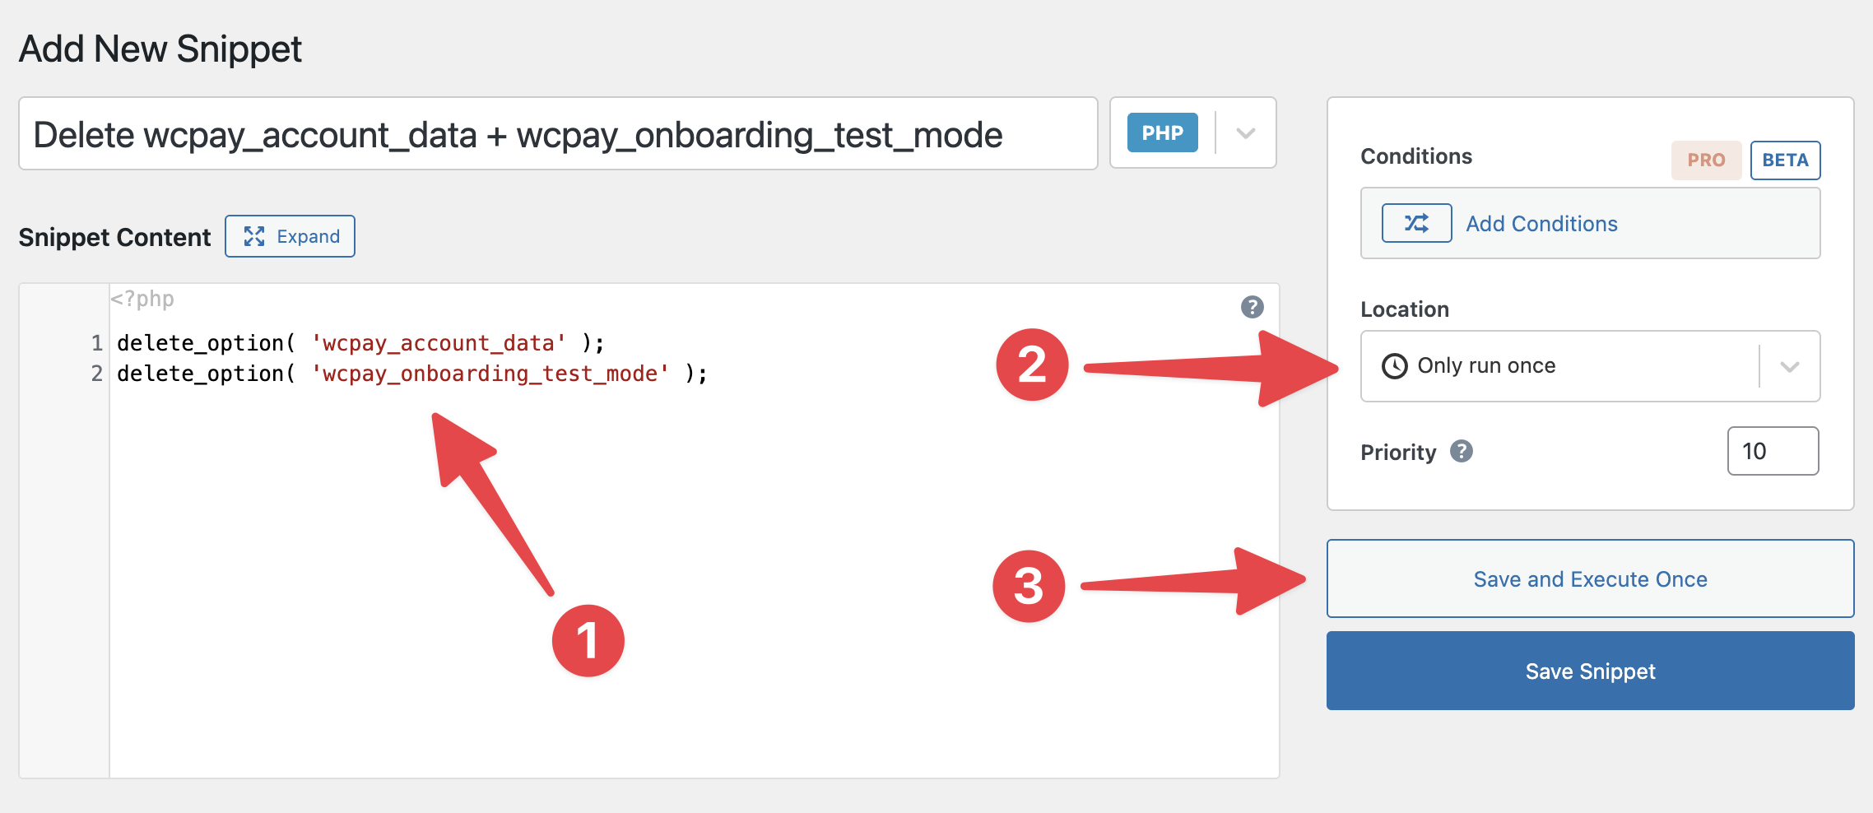The width and height of the screenshot is (1873, 813).
Task: Open the Location dropdown chevron
Action: pos(1789,366)
